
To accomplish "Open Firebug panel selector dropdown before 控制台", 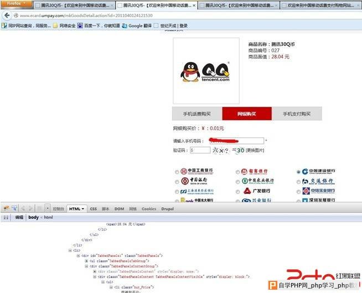I will click(47, 209).
